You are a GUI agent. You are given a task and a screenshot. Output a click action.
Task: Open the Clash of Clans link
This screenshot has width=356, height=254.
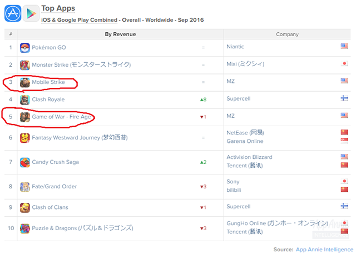(x=50, y=207)
